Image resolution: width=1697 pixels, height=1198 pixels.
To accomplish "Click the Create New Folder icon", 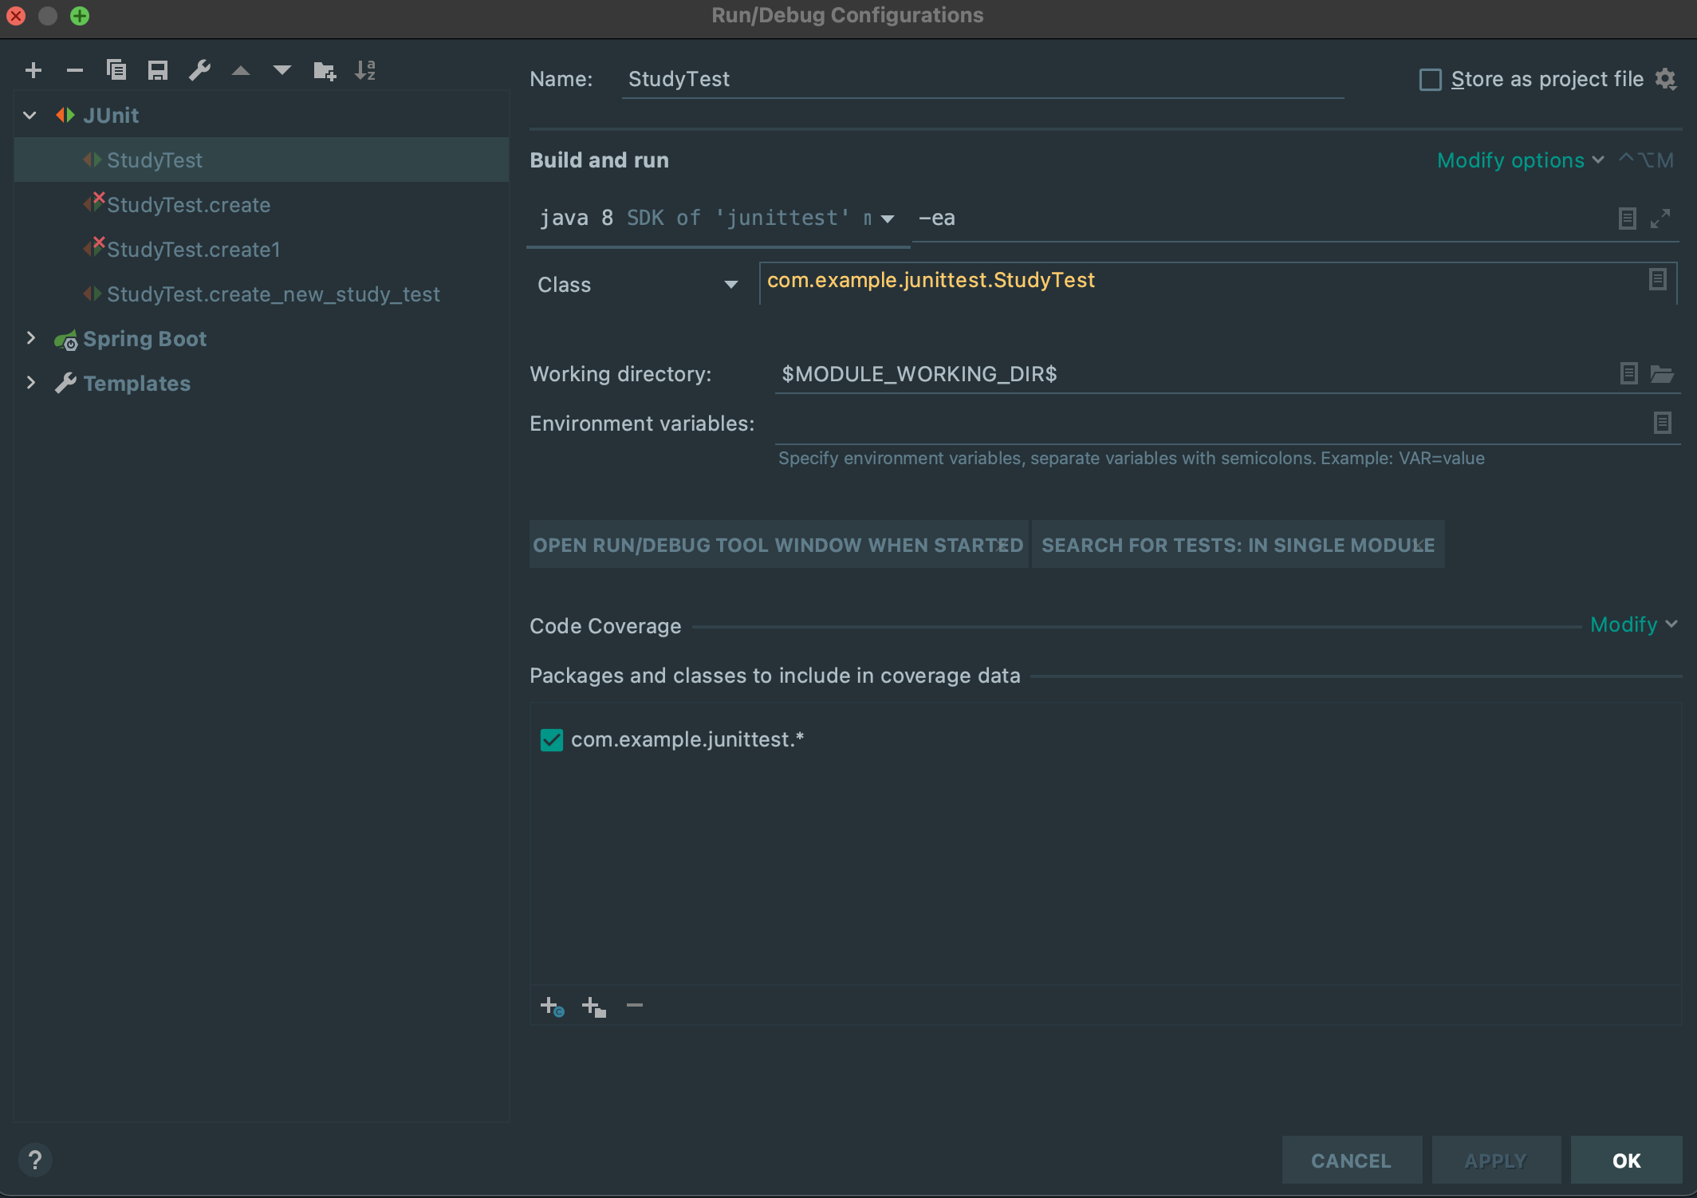I will click(x=325, y=70).
